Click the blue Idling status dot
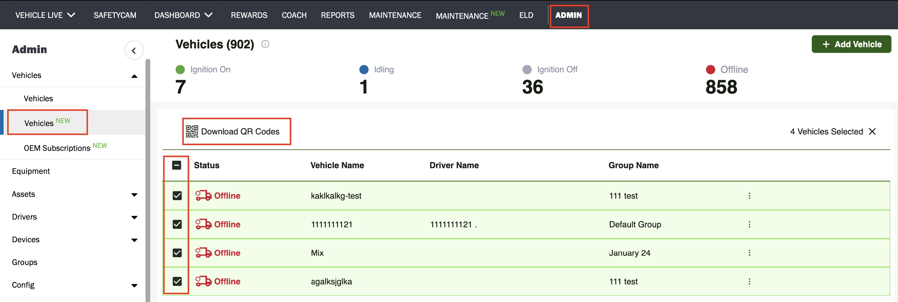 tap(364, 70)
